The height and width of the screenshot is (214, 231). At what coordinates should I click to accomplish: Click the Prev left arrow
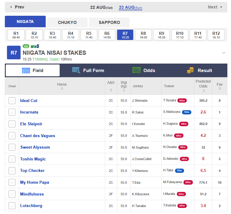tap(11, 7)
